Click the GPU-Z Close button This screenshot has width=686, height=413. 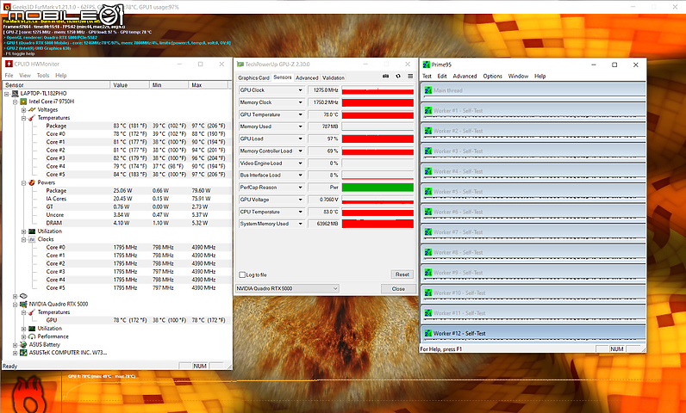pos(398,288)
